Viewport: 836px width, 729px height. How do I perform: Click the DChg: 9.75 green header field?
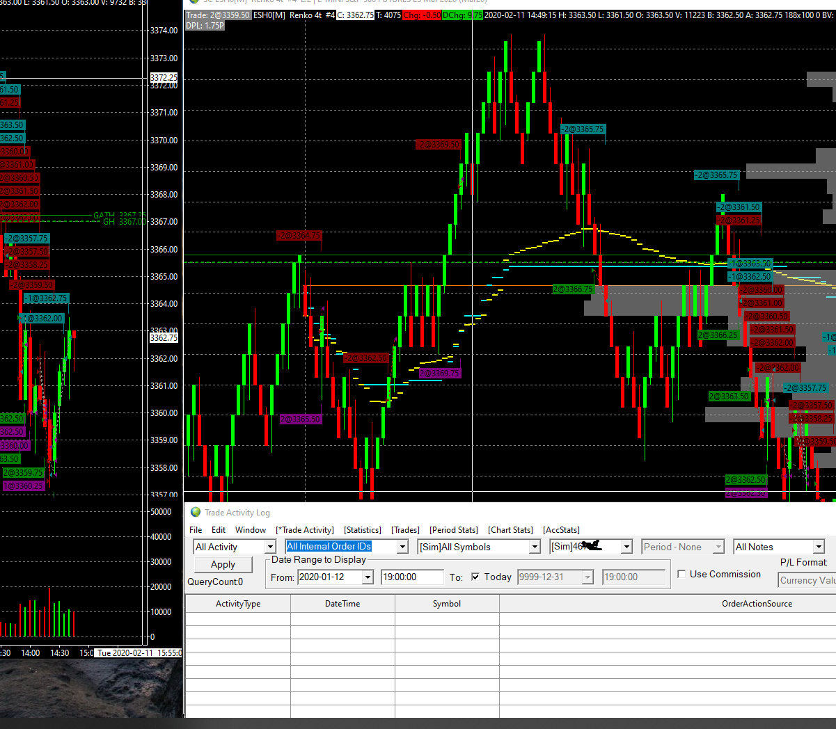[x=462, y=15]
